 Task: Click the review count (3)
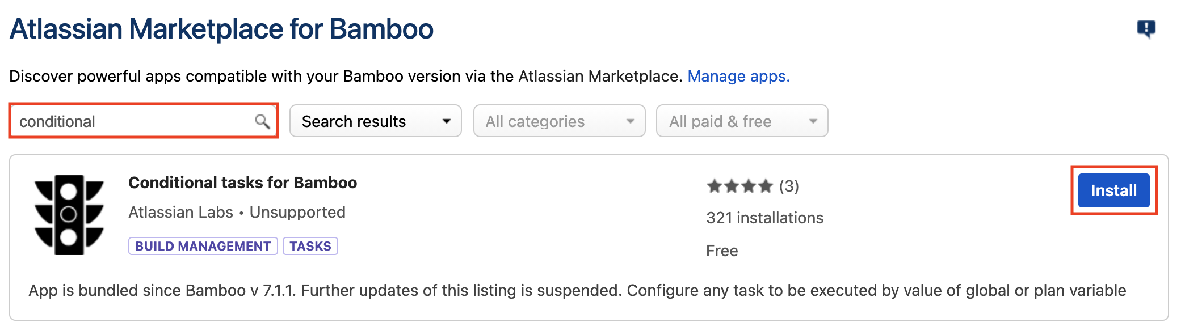789,186
